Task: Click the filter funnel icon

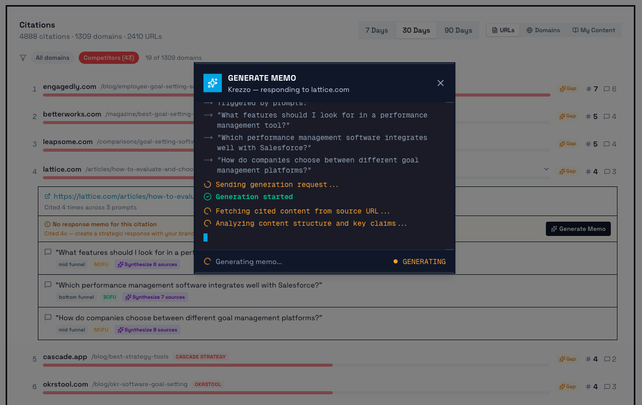Action: 22,58
